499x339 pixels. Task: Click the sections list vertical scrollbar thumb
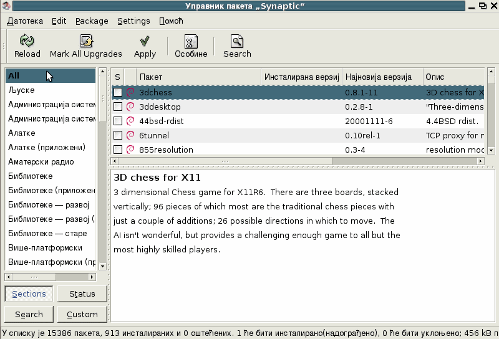[x=102, y=98]
